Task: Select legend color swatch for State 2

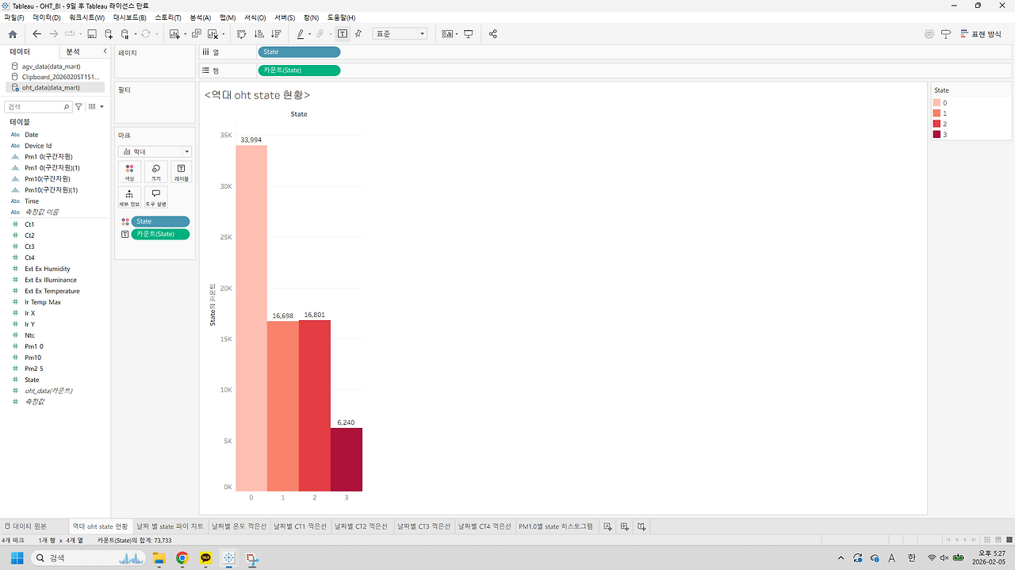Action: [937, 124]
